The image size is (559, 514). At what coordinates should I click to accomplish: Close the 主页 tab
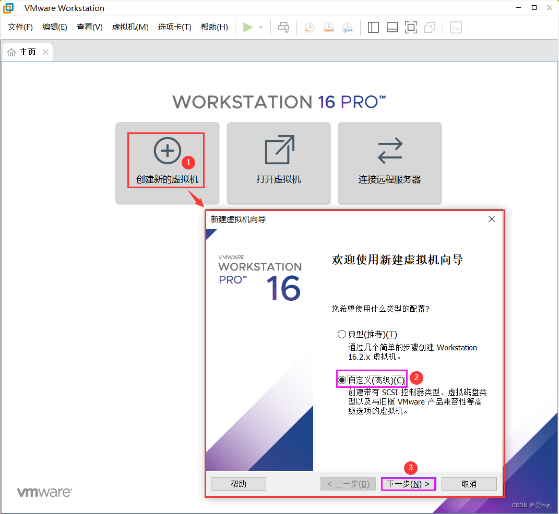[45, 52]
